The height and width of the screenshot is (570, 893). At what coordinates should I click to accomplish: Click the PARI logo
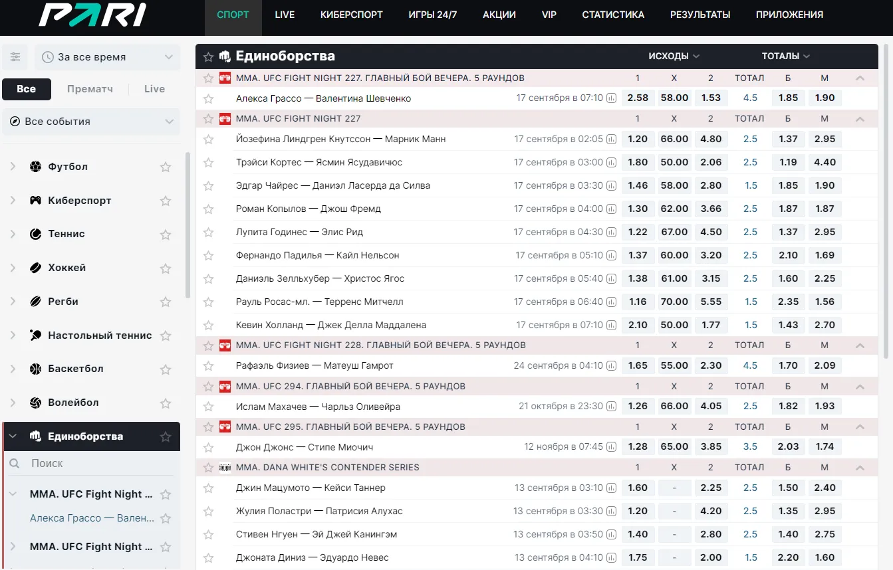[92, 15]
